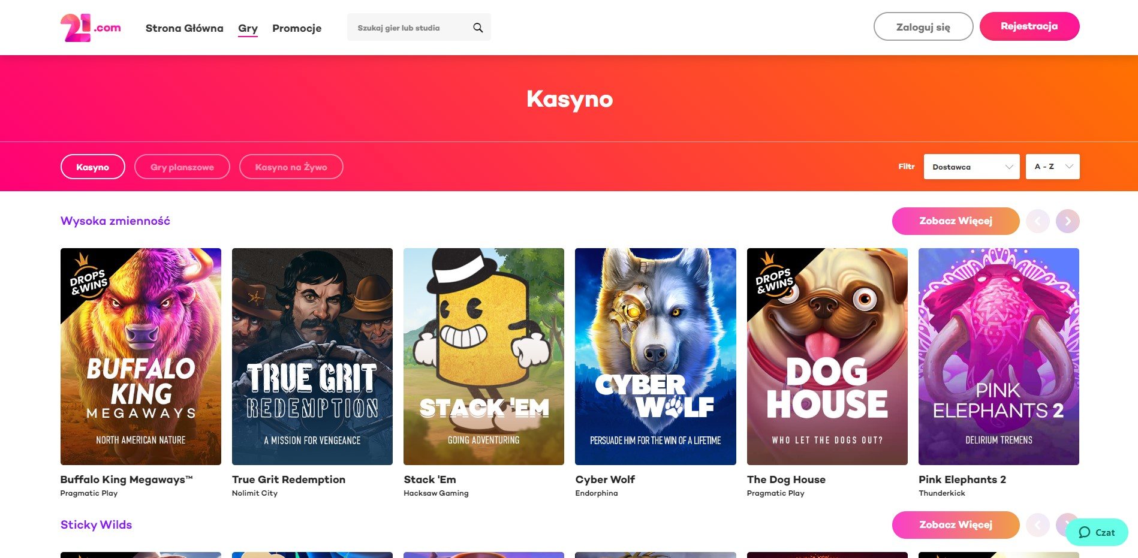Click the search magnifier icon

click(x=478, y=28)
